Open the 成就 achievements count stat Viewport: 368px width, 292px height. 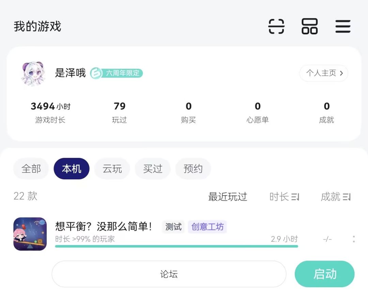point(326,112)
